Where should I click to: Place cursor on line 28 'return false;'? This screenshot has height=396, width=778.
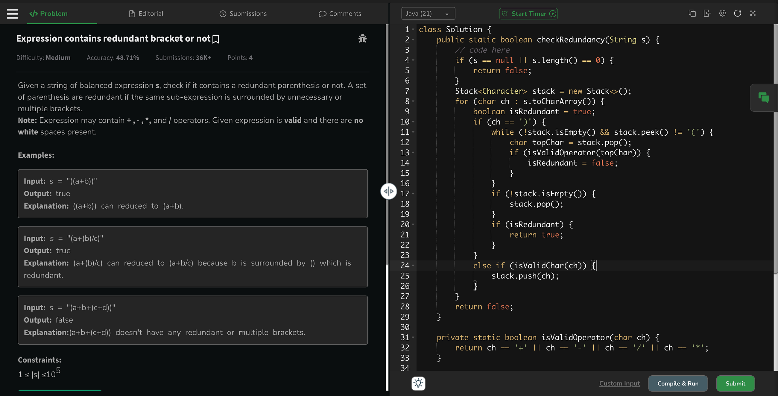484,307
